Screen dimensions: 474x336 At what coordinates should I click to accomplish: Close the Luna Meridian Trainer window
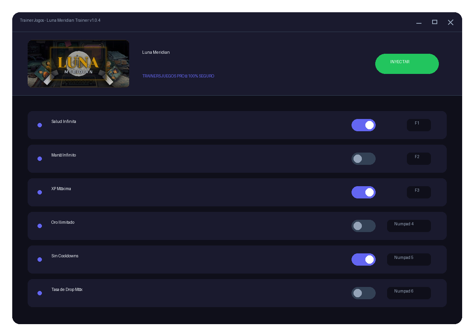pyautogui.click(x=450, y=22)
